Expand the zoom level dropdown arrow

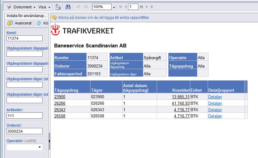click(114, 7)
